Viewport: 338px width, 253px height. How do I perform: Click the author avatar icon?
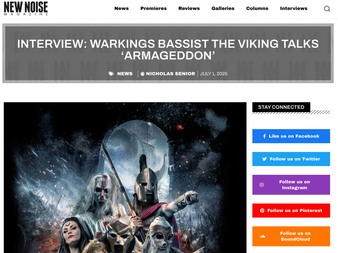[143, 74]
